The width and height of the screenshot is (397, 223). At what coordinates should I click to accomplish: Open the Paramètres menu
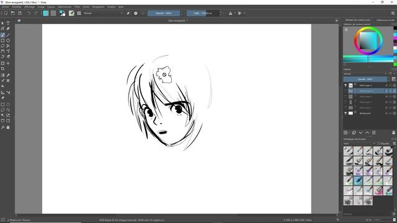98,7
